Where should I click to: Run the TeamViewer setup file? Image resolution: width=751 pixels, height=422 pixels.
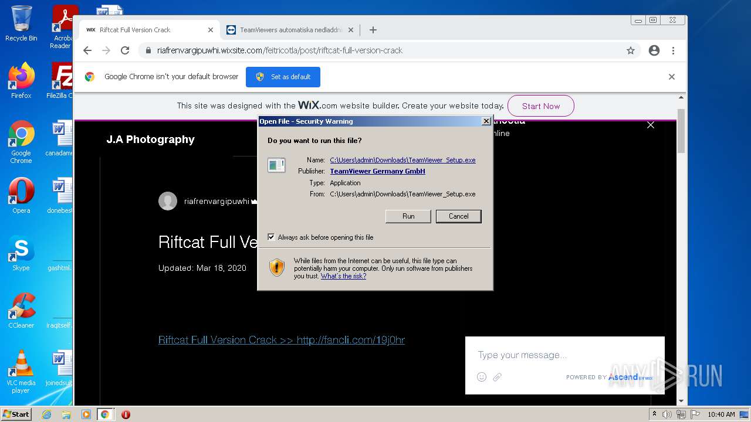(x=408, y=216)
